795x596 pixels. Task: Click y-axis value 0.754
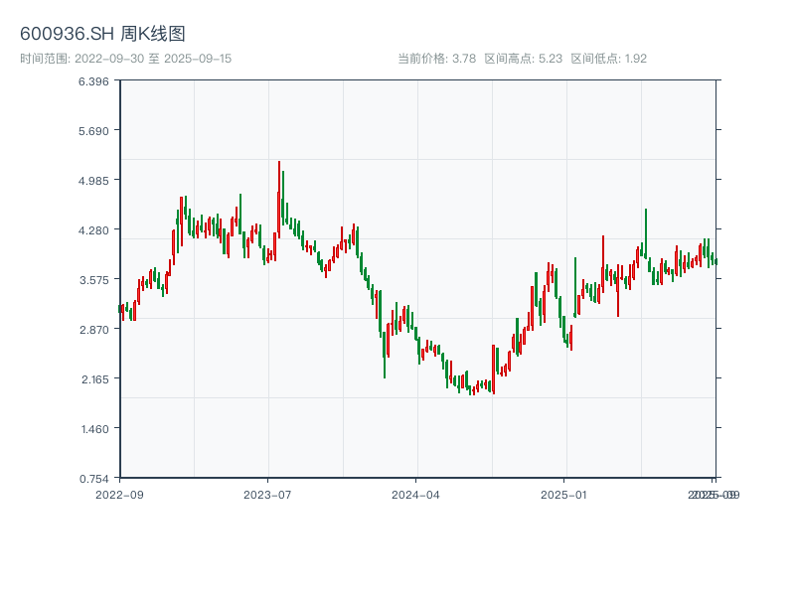[x=93, y=479]
